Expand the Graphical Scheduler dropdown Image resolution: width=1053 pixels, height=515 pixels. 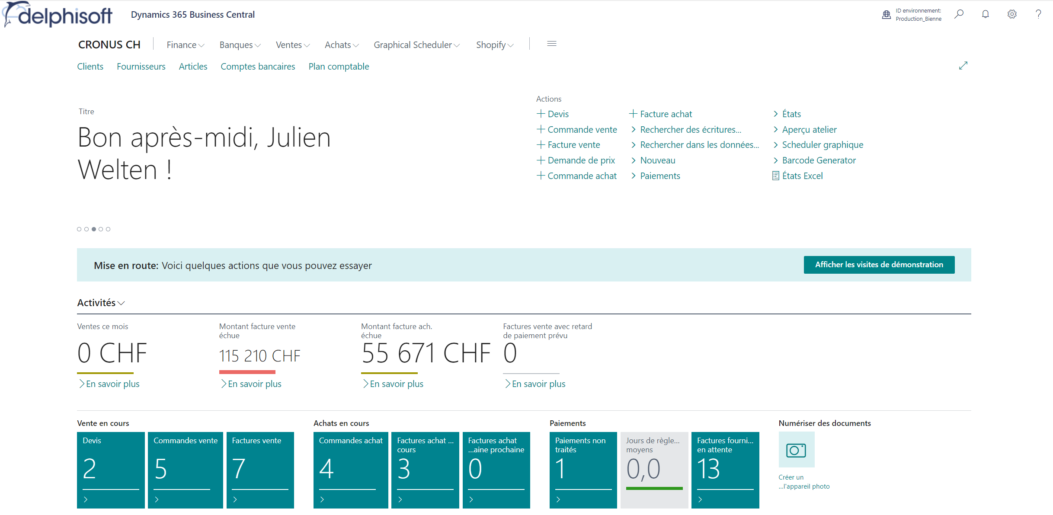pyautogui.click(x=416, y=45)
